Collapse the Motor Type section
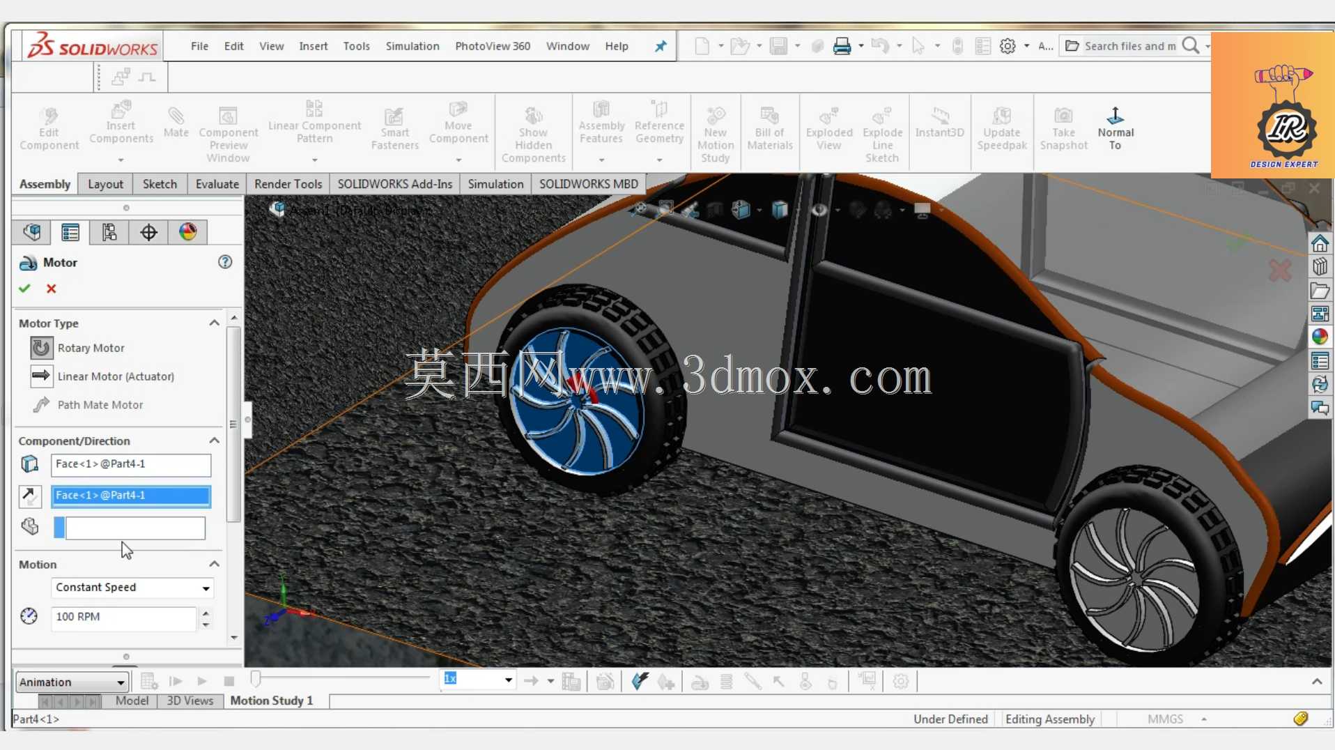The width and height of the screenshot is (1335, 750). coord(214,323)
